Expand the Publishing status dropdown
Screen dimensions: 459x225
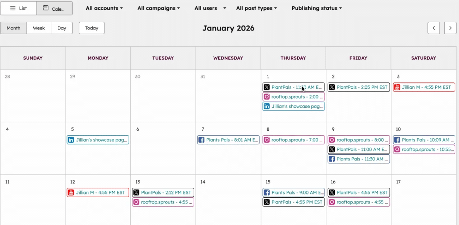[x=316, y=8]
